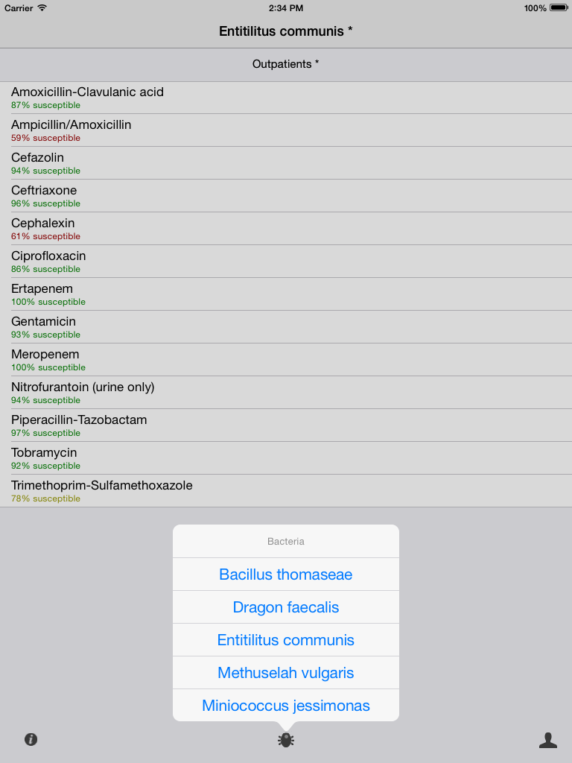572x763 pixels.
Task: Tap the info icon in bottom toolbar
Action: pos(31,740)
